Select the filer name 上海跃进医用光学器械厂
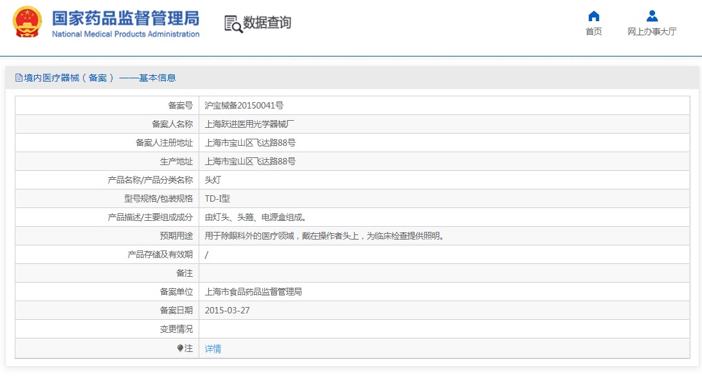 249,124
